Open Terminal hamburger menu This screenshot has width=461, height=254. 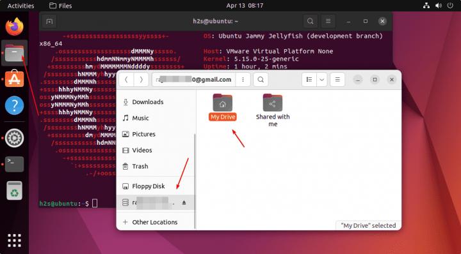328,21
